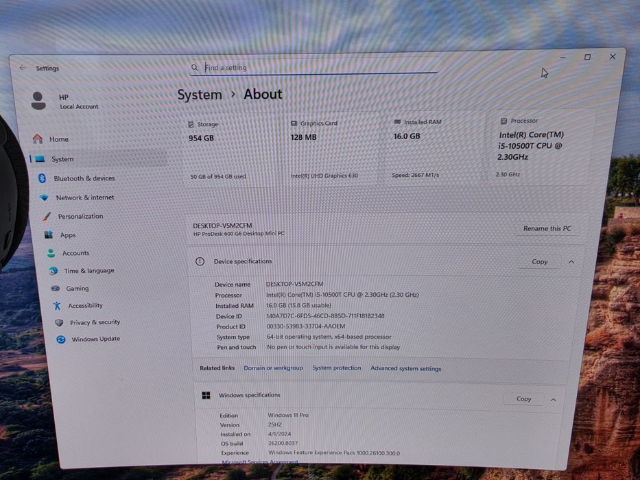The width and height of the screenshot is (640, 480).
Task: Copy the Windows specifications
Action: click(x=523, y=399)
